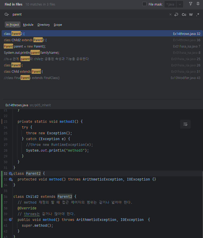Click '@Override' annotation in preview
The width and height of the screenshot is (203, 238).
point(27,208)
